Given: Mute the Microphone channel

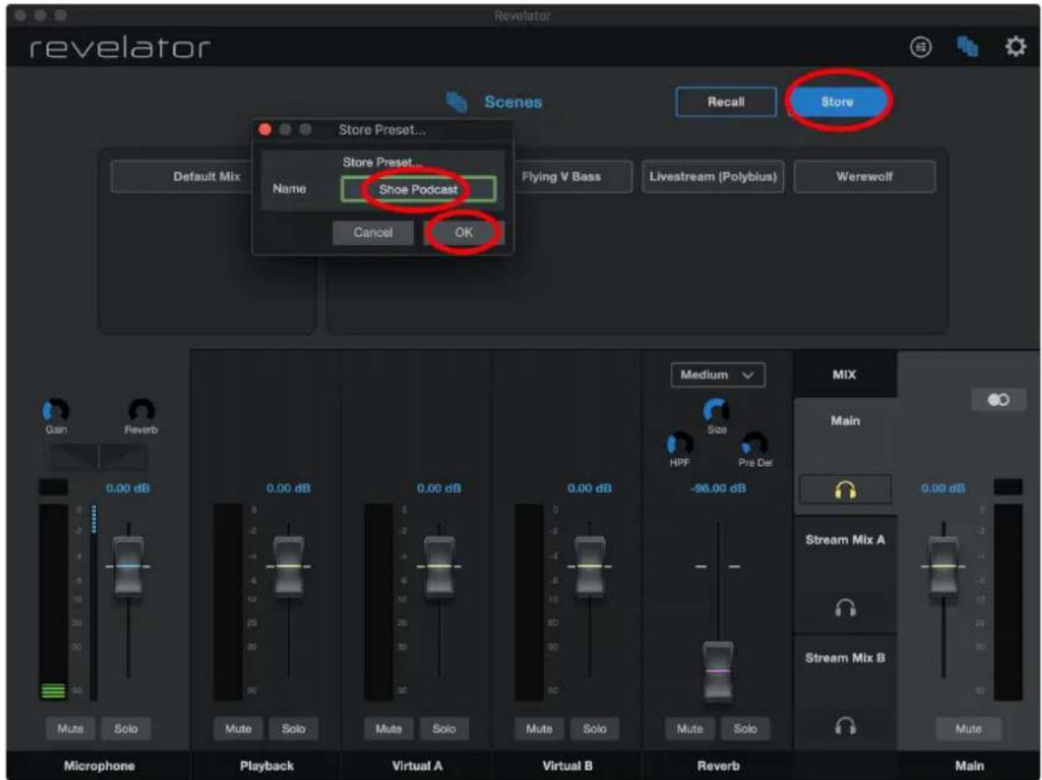Looking at the screenshot, I should click(x=71, y=728).
